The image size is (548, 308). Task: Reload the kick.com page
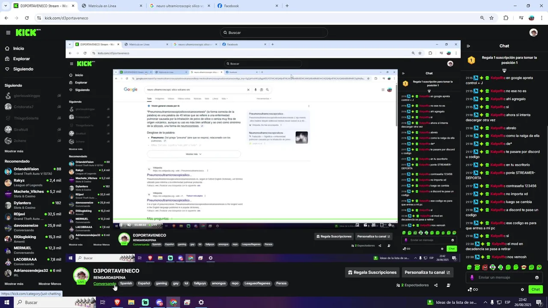(x=27, y=18)
